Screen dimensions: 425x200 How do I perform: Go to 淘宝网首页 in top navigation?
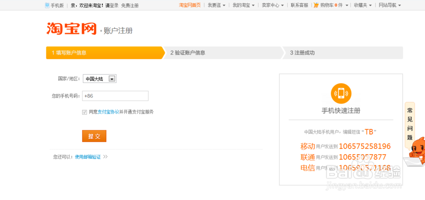[190, 6]
